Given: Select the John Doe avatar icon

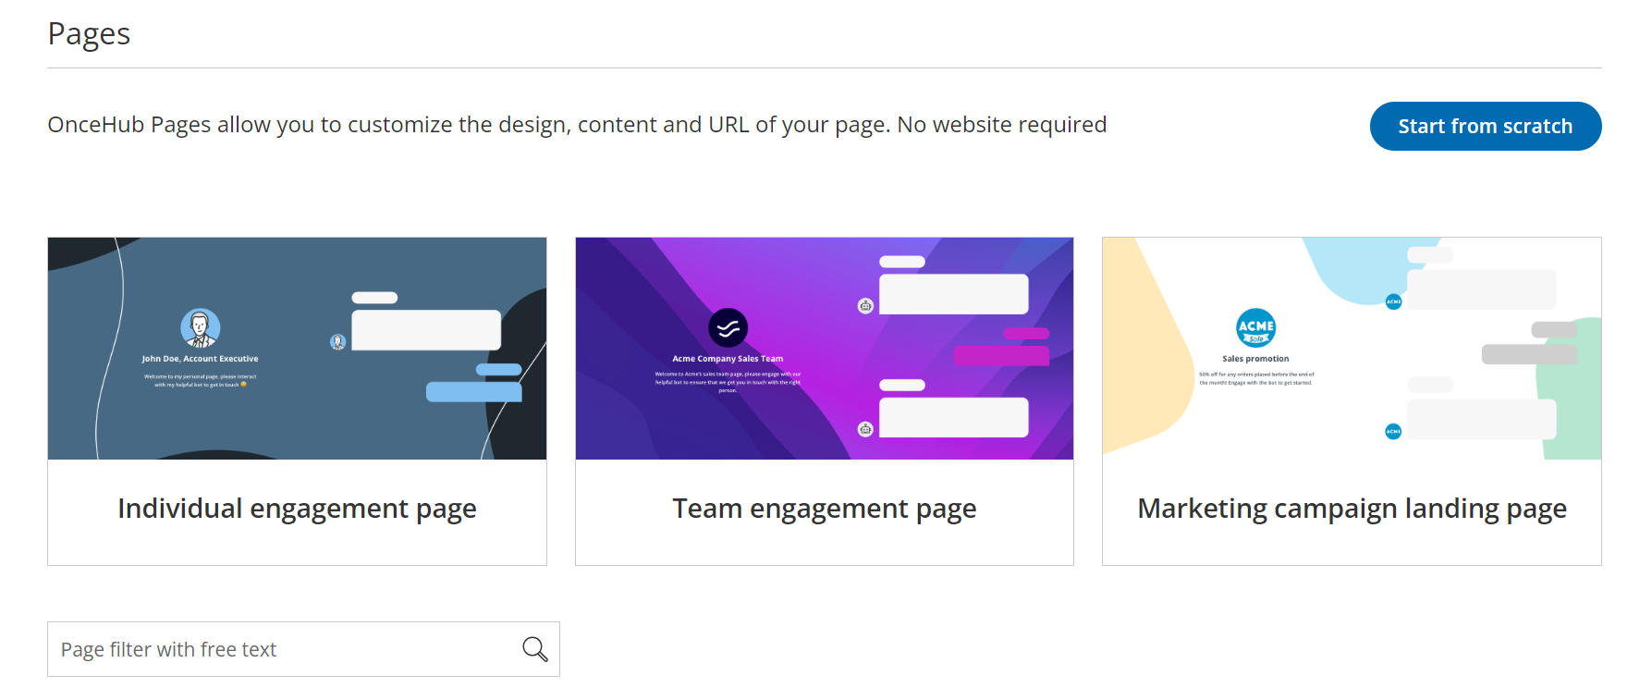Looking at the screenshot, I should click(200, 329).
